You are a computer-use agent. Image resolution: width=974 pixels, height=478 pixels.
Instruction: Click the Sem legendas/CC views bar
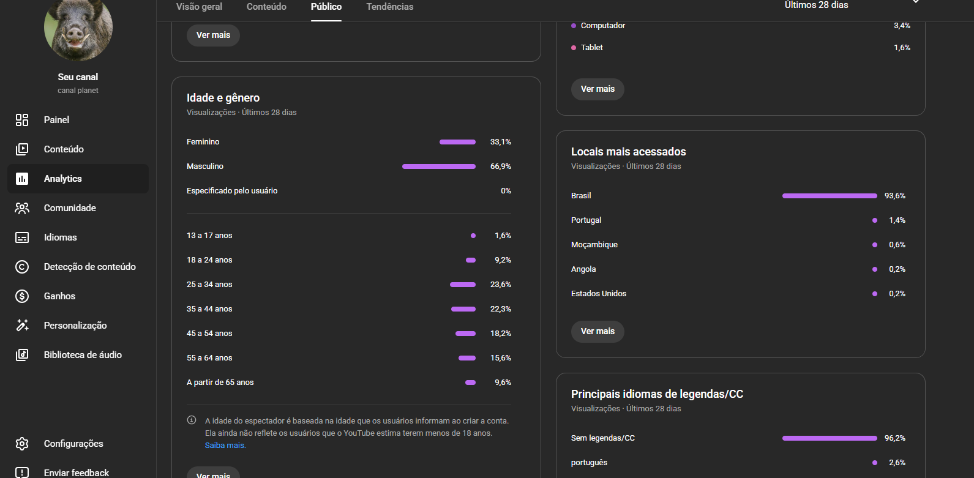(830, 438)
